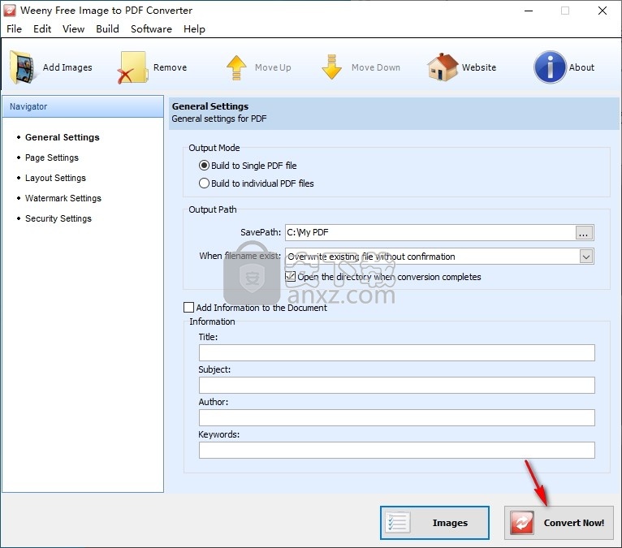
Task: Go to Watermark Settings in Navigator
Action: [x=63, y=198]
